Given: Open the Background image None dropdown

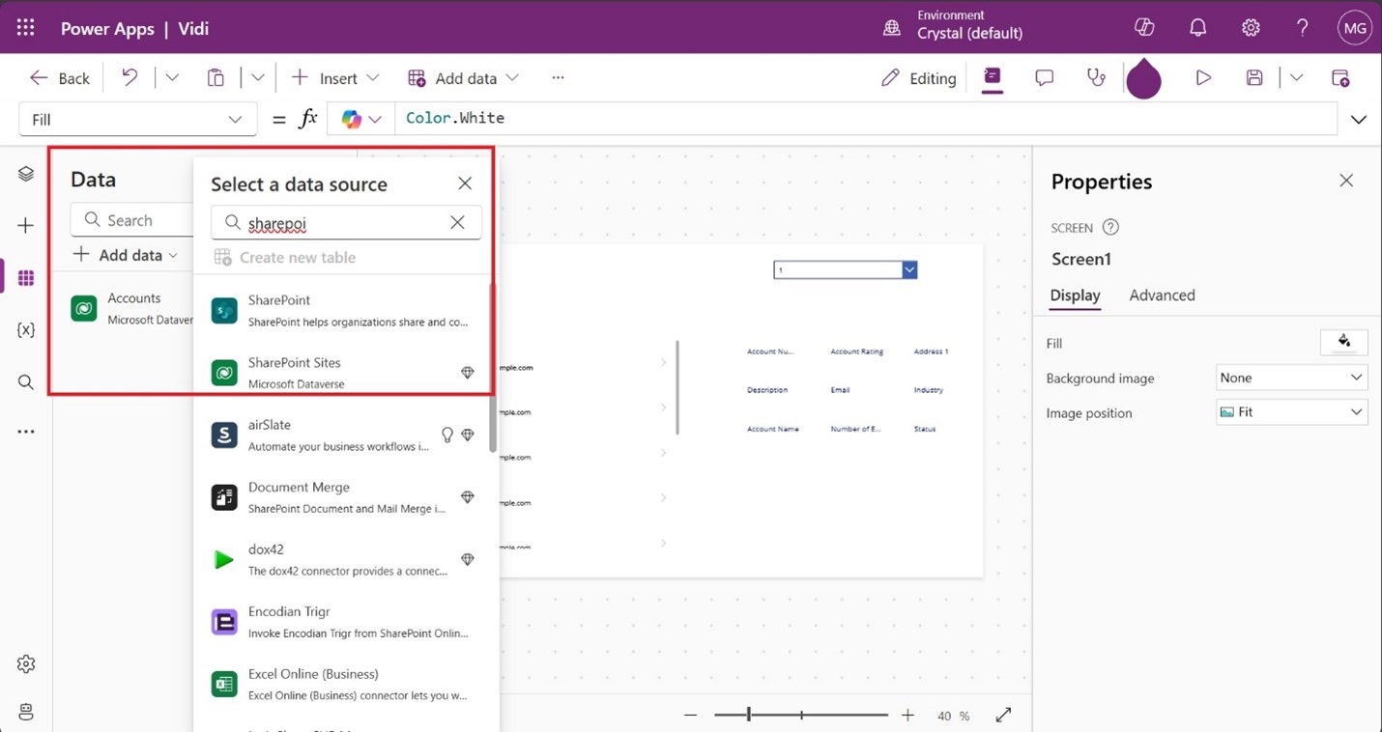Looking at the screenshot, I should coord(1291,378).
